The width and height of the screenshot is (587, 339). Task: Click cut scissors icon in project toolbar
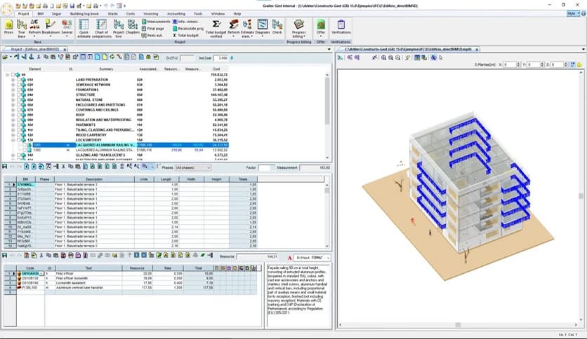[39, 57]
